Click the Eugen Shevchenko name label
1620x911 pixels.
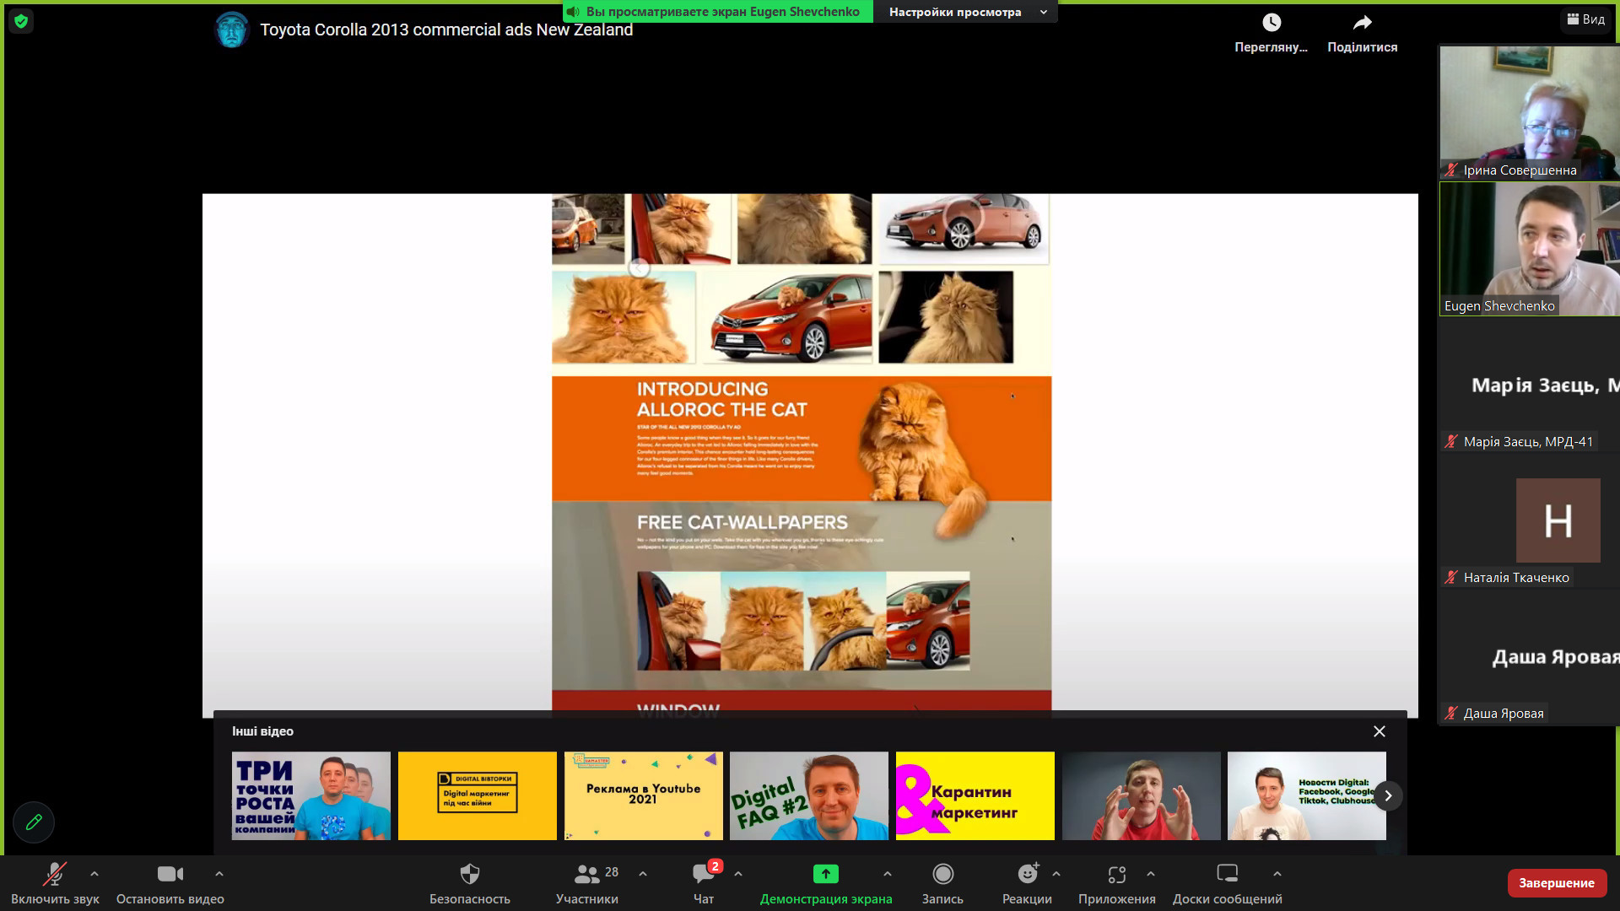click(x=1499, y=305)
